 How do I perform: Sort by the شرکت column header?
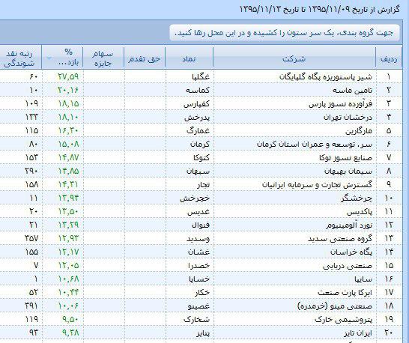pos(294,58)
